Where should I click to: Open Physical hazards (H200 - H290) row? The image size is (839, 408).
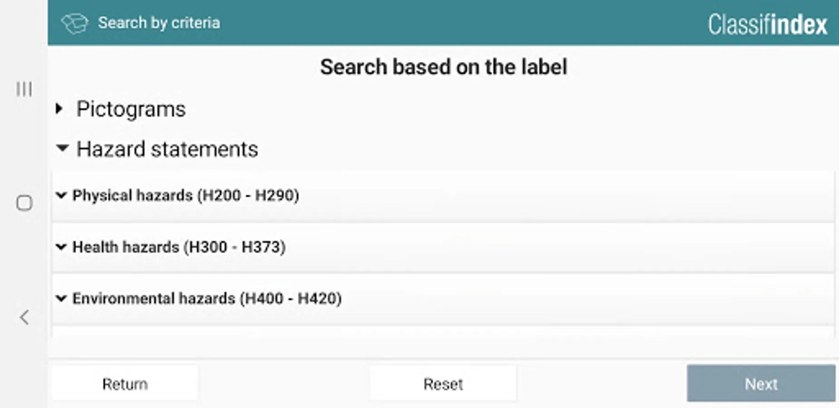pyautogui.click(x=186, y=195)
